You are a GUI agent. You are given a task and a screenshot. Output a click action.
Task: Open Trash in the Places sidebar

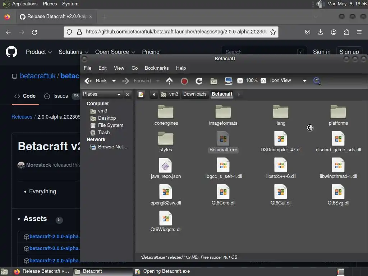click(x=100, y=133)
